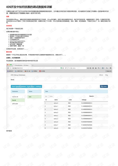
Task: Click the browser URL address field
Action: (36, 68)
